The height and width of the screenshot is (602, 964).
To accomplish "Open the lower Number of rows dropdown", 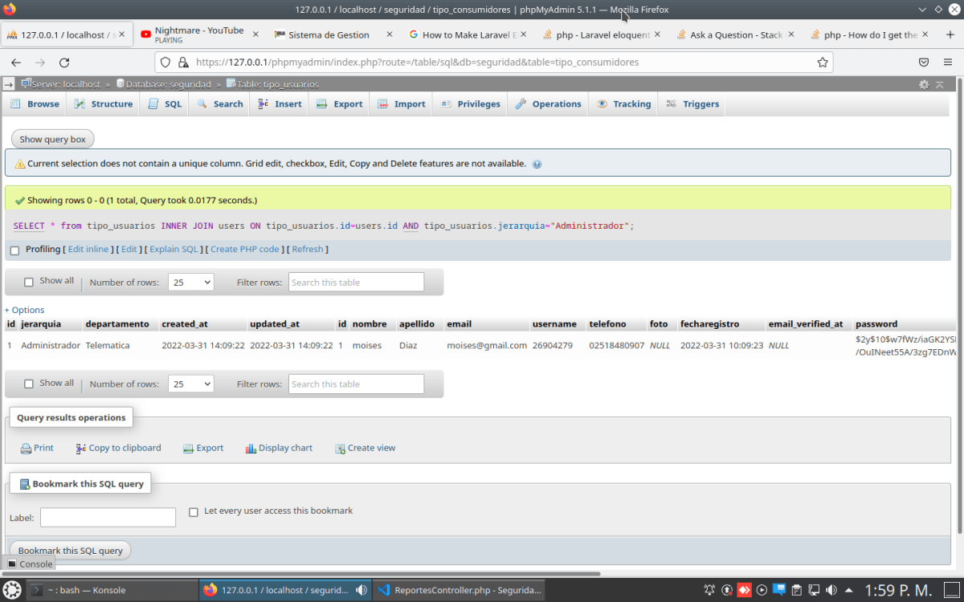I will click(x=191, y=384).
